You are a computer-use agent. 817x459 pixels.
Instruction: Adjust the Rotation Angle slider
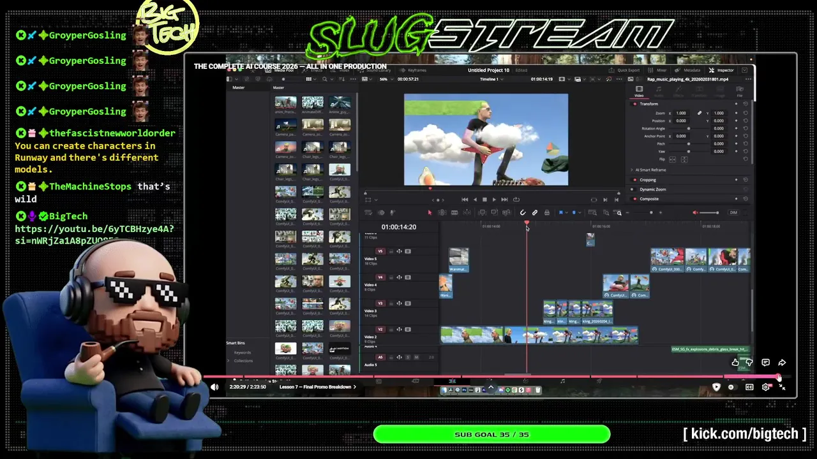coord(688,128)
